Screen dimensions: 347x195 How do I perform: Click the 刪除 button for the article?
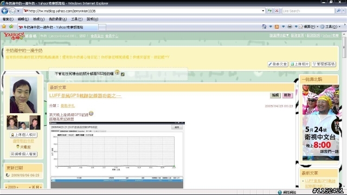[x=287, y=95]
